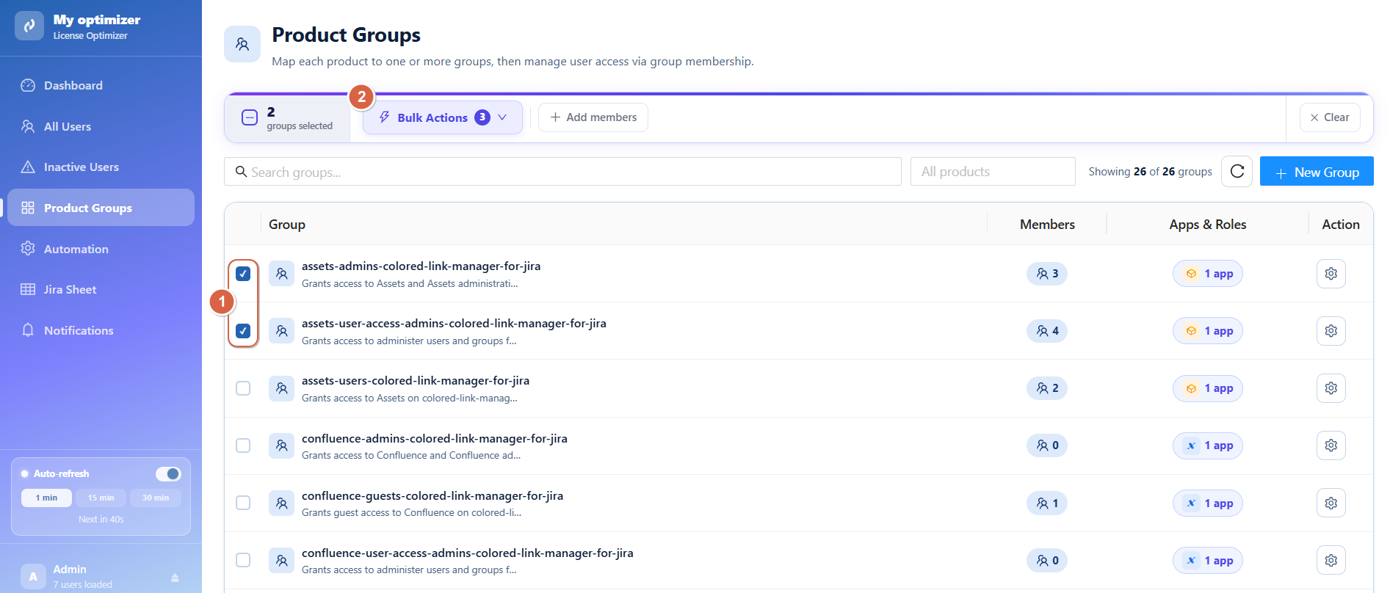
Task: Open Jira Sheet page
Action: click(x=101, y=289)
